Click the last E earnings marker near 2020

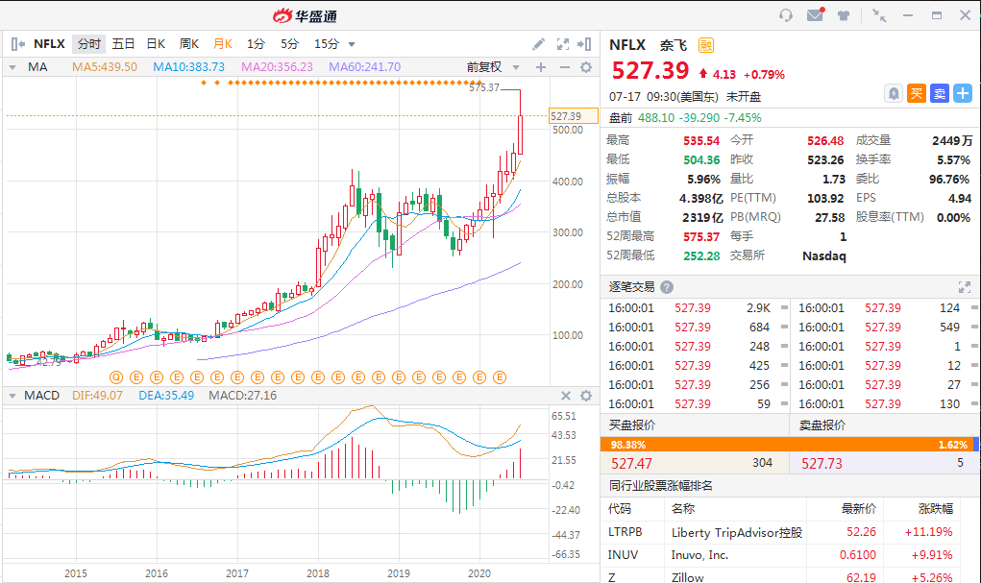[x=500, y=377]
